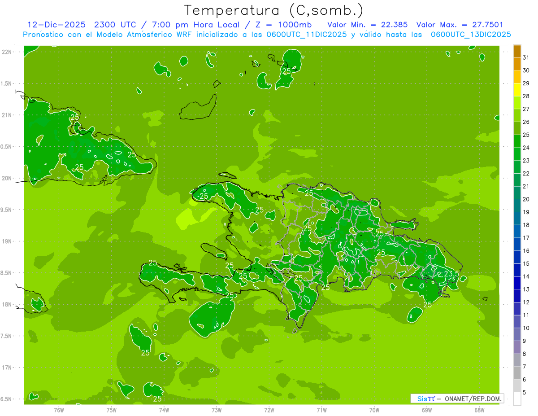Click the legend color between 27 and 28
The height and width of the screenshot is (416, 538).
[517, 103]
